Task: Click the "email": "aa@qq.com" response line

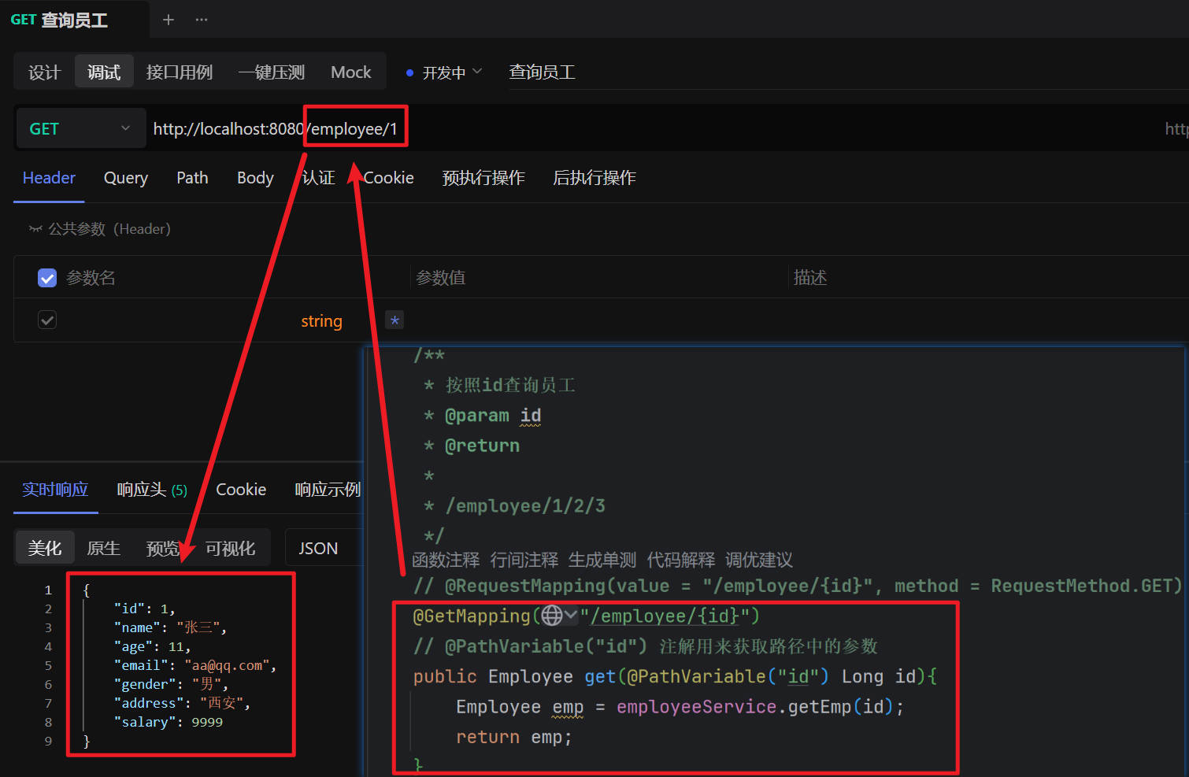Action: pyautogui.click(x=195, y=665)
